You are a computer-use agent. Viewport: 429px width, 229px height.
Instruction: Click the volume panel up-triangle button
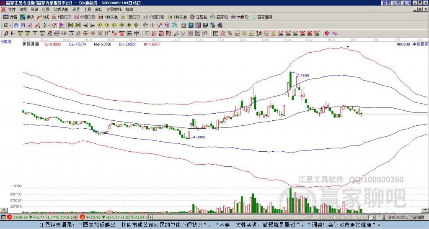click(3, 210)
